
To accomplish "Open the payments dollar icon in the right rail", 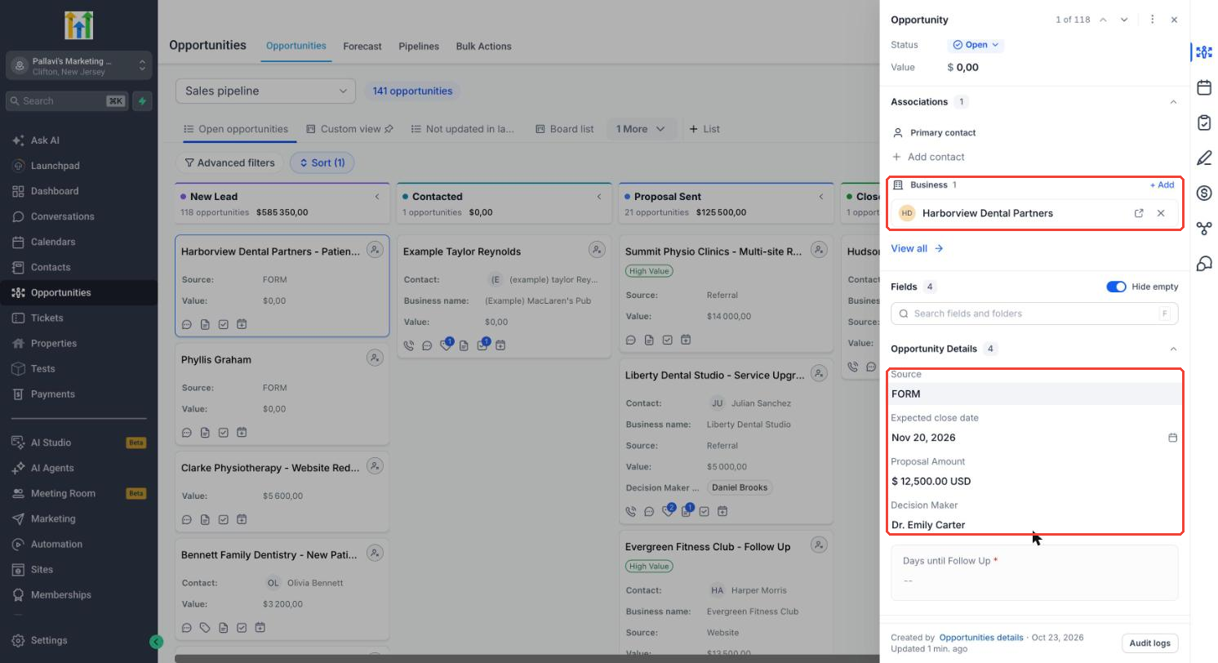I will (x=1204, y=193).
